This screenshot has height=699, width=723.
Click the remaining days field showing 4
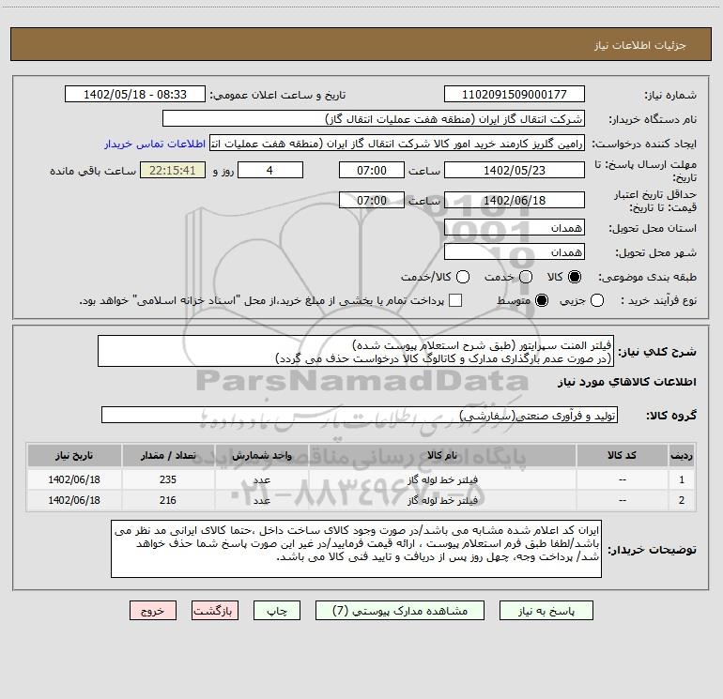(x=270, y=170)
